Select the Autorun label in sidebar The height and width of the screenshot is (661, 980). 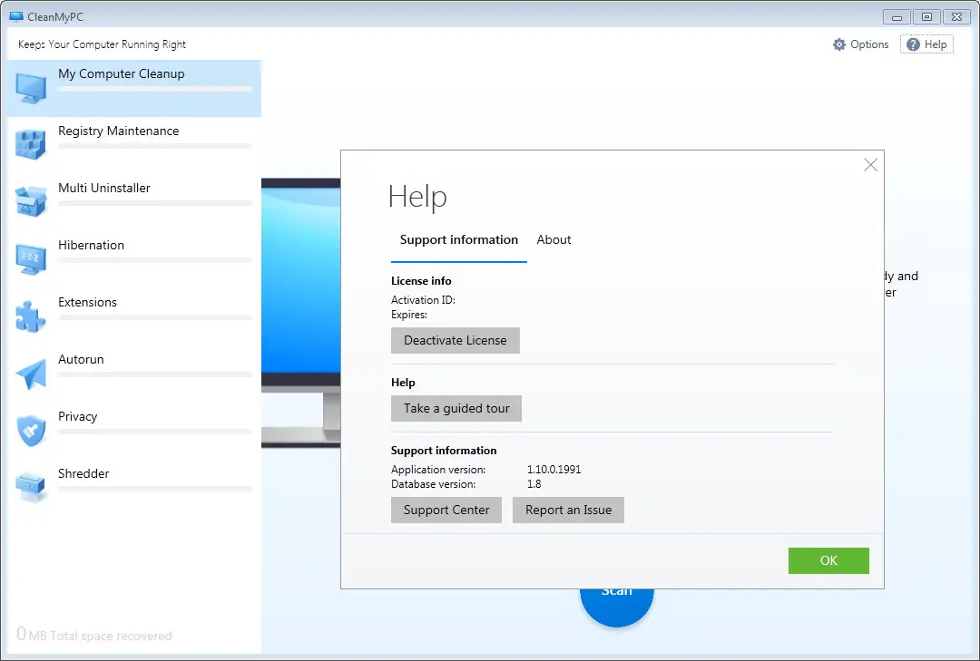tap(81, 359)
